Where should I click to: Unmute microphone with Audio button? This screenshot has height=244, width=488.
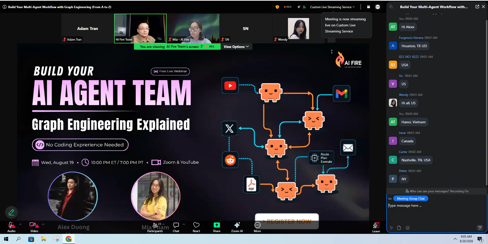11,227
